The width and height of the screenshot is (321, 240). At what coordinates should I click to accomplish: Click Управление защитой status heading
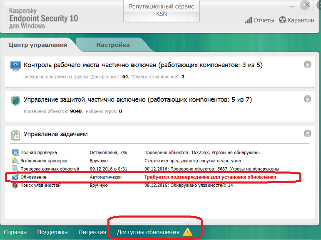(138, 100)
